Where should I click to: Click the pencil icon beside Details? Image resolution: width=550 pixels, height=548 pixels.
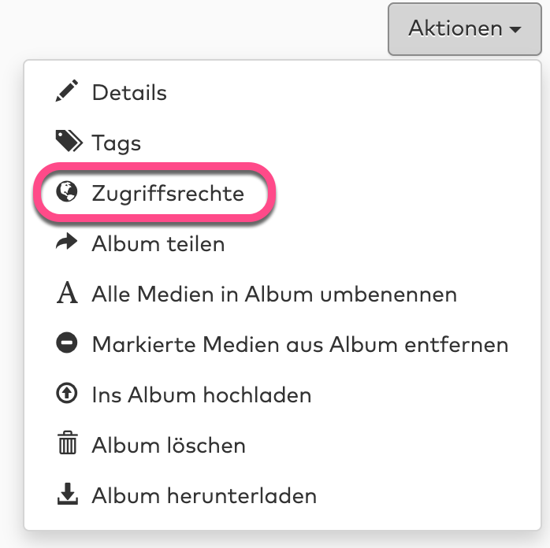(x=68, y=92)
